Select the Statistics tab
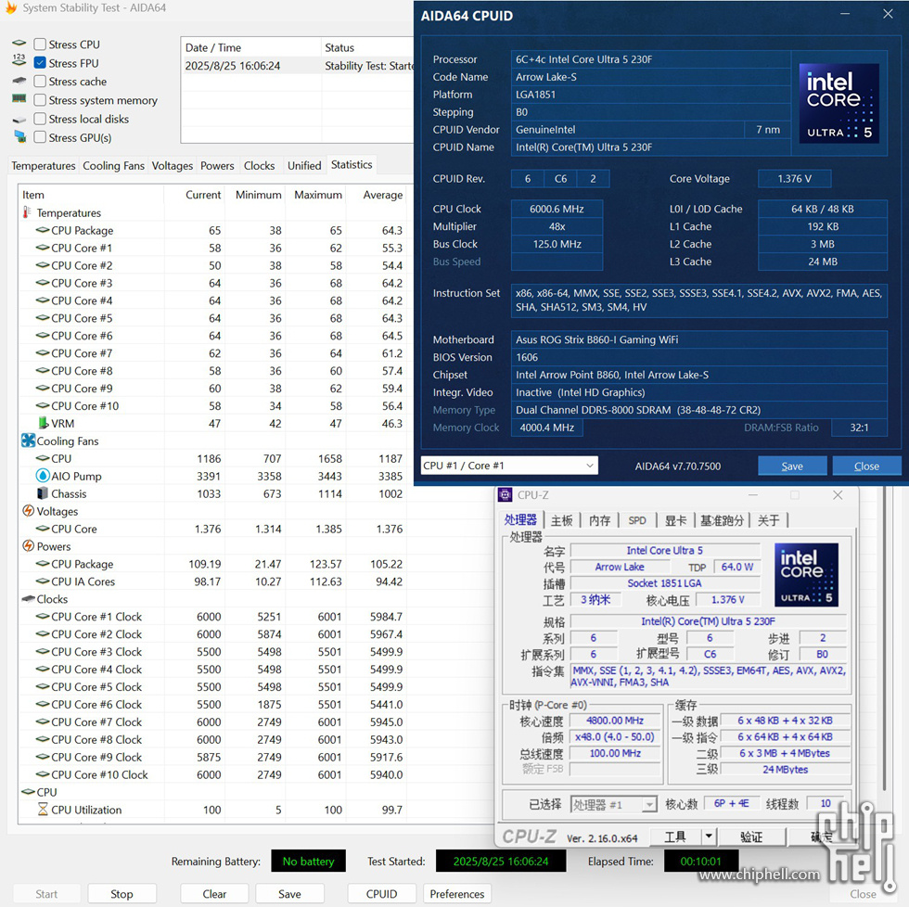909x907 pixels. coord(352,164)
